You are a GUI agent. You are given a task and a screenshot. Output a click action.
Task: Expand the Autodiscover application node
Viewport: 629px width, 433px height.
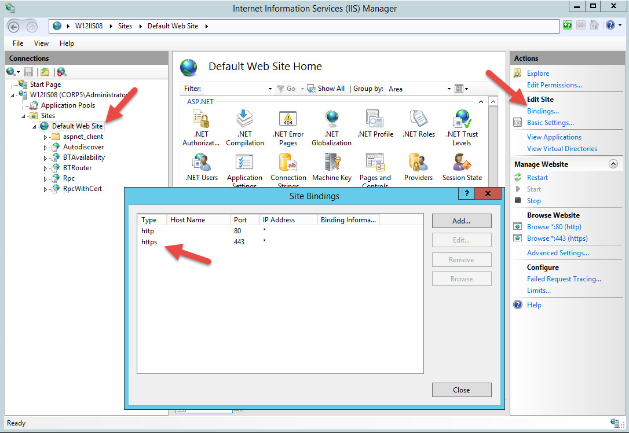(45, 148)
